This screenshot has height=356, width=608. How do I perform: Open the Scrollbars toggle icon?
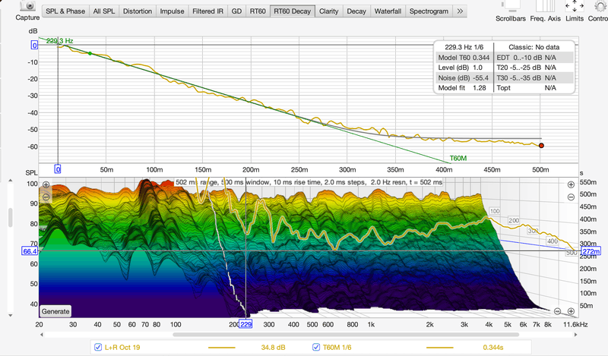click(510, 6)
